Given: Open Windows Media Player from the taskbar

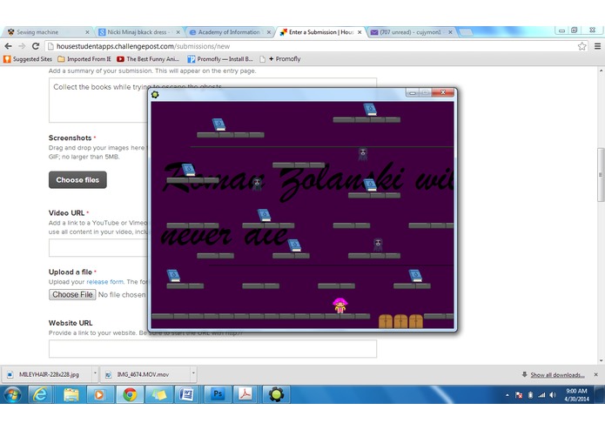Looking at the screenshot, I should pos(99,394).
